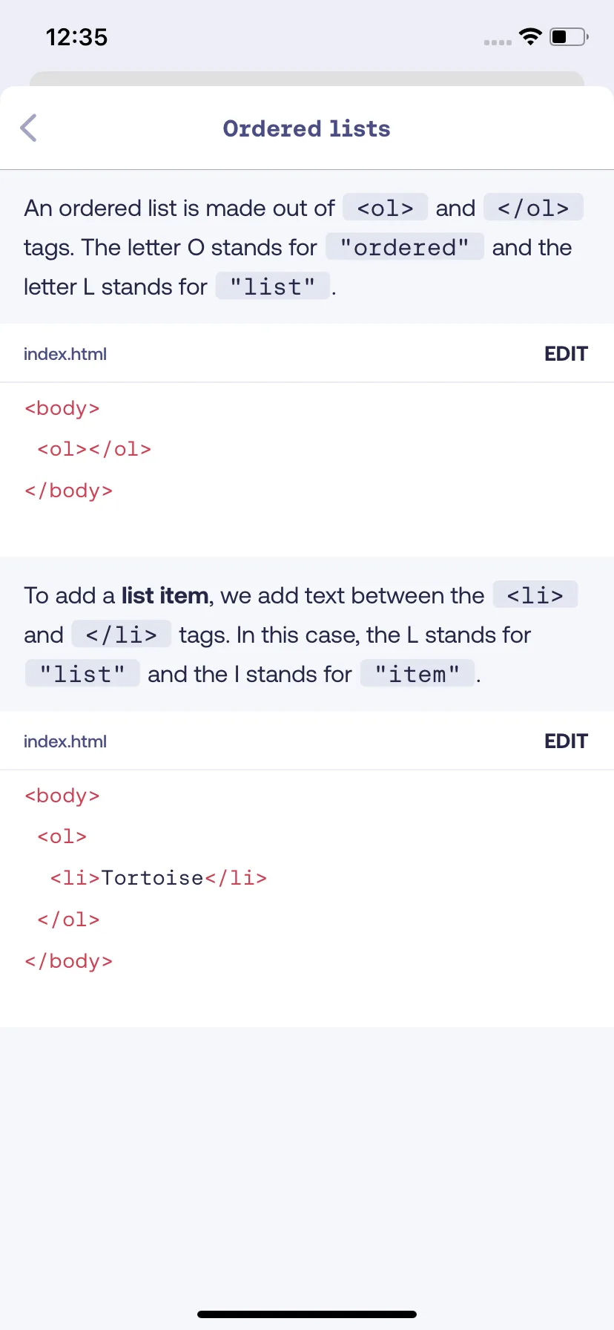Click the bold list item term
This screenshot has height=1330, width=614.
(165, 595)
